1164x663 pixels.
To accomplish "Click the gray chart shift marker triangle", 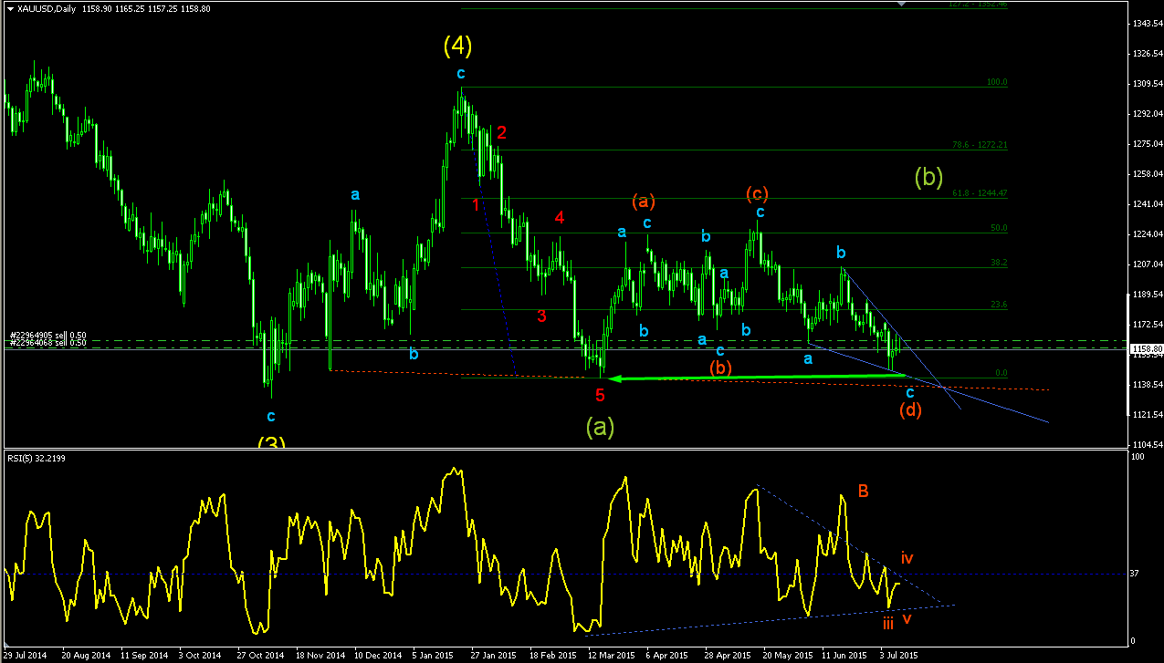I will 902,5.
